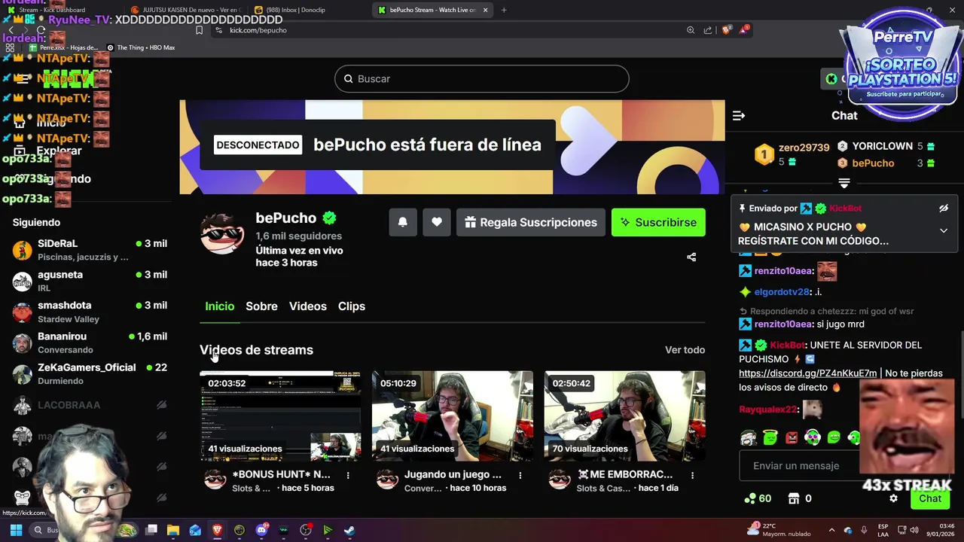
Task: Open the share icon below Suscribirse
Action: 691,257
